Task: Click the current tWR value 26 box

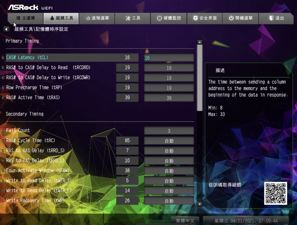Action: pos(127,201)
